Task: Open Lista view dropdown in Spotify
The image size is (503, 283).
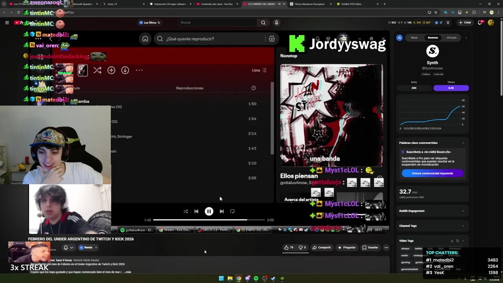Action: coord(259,70)
